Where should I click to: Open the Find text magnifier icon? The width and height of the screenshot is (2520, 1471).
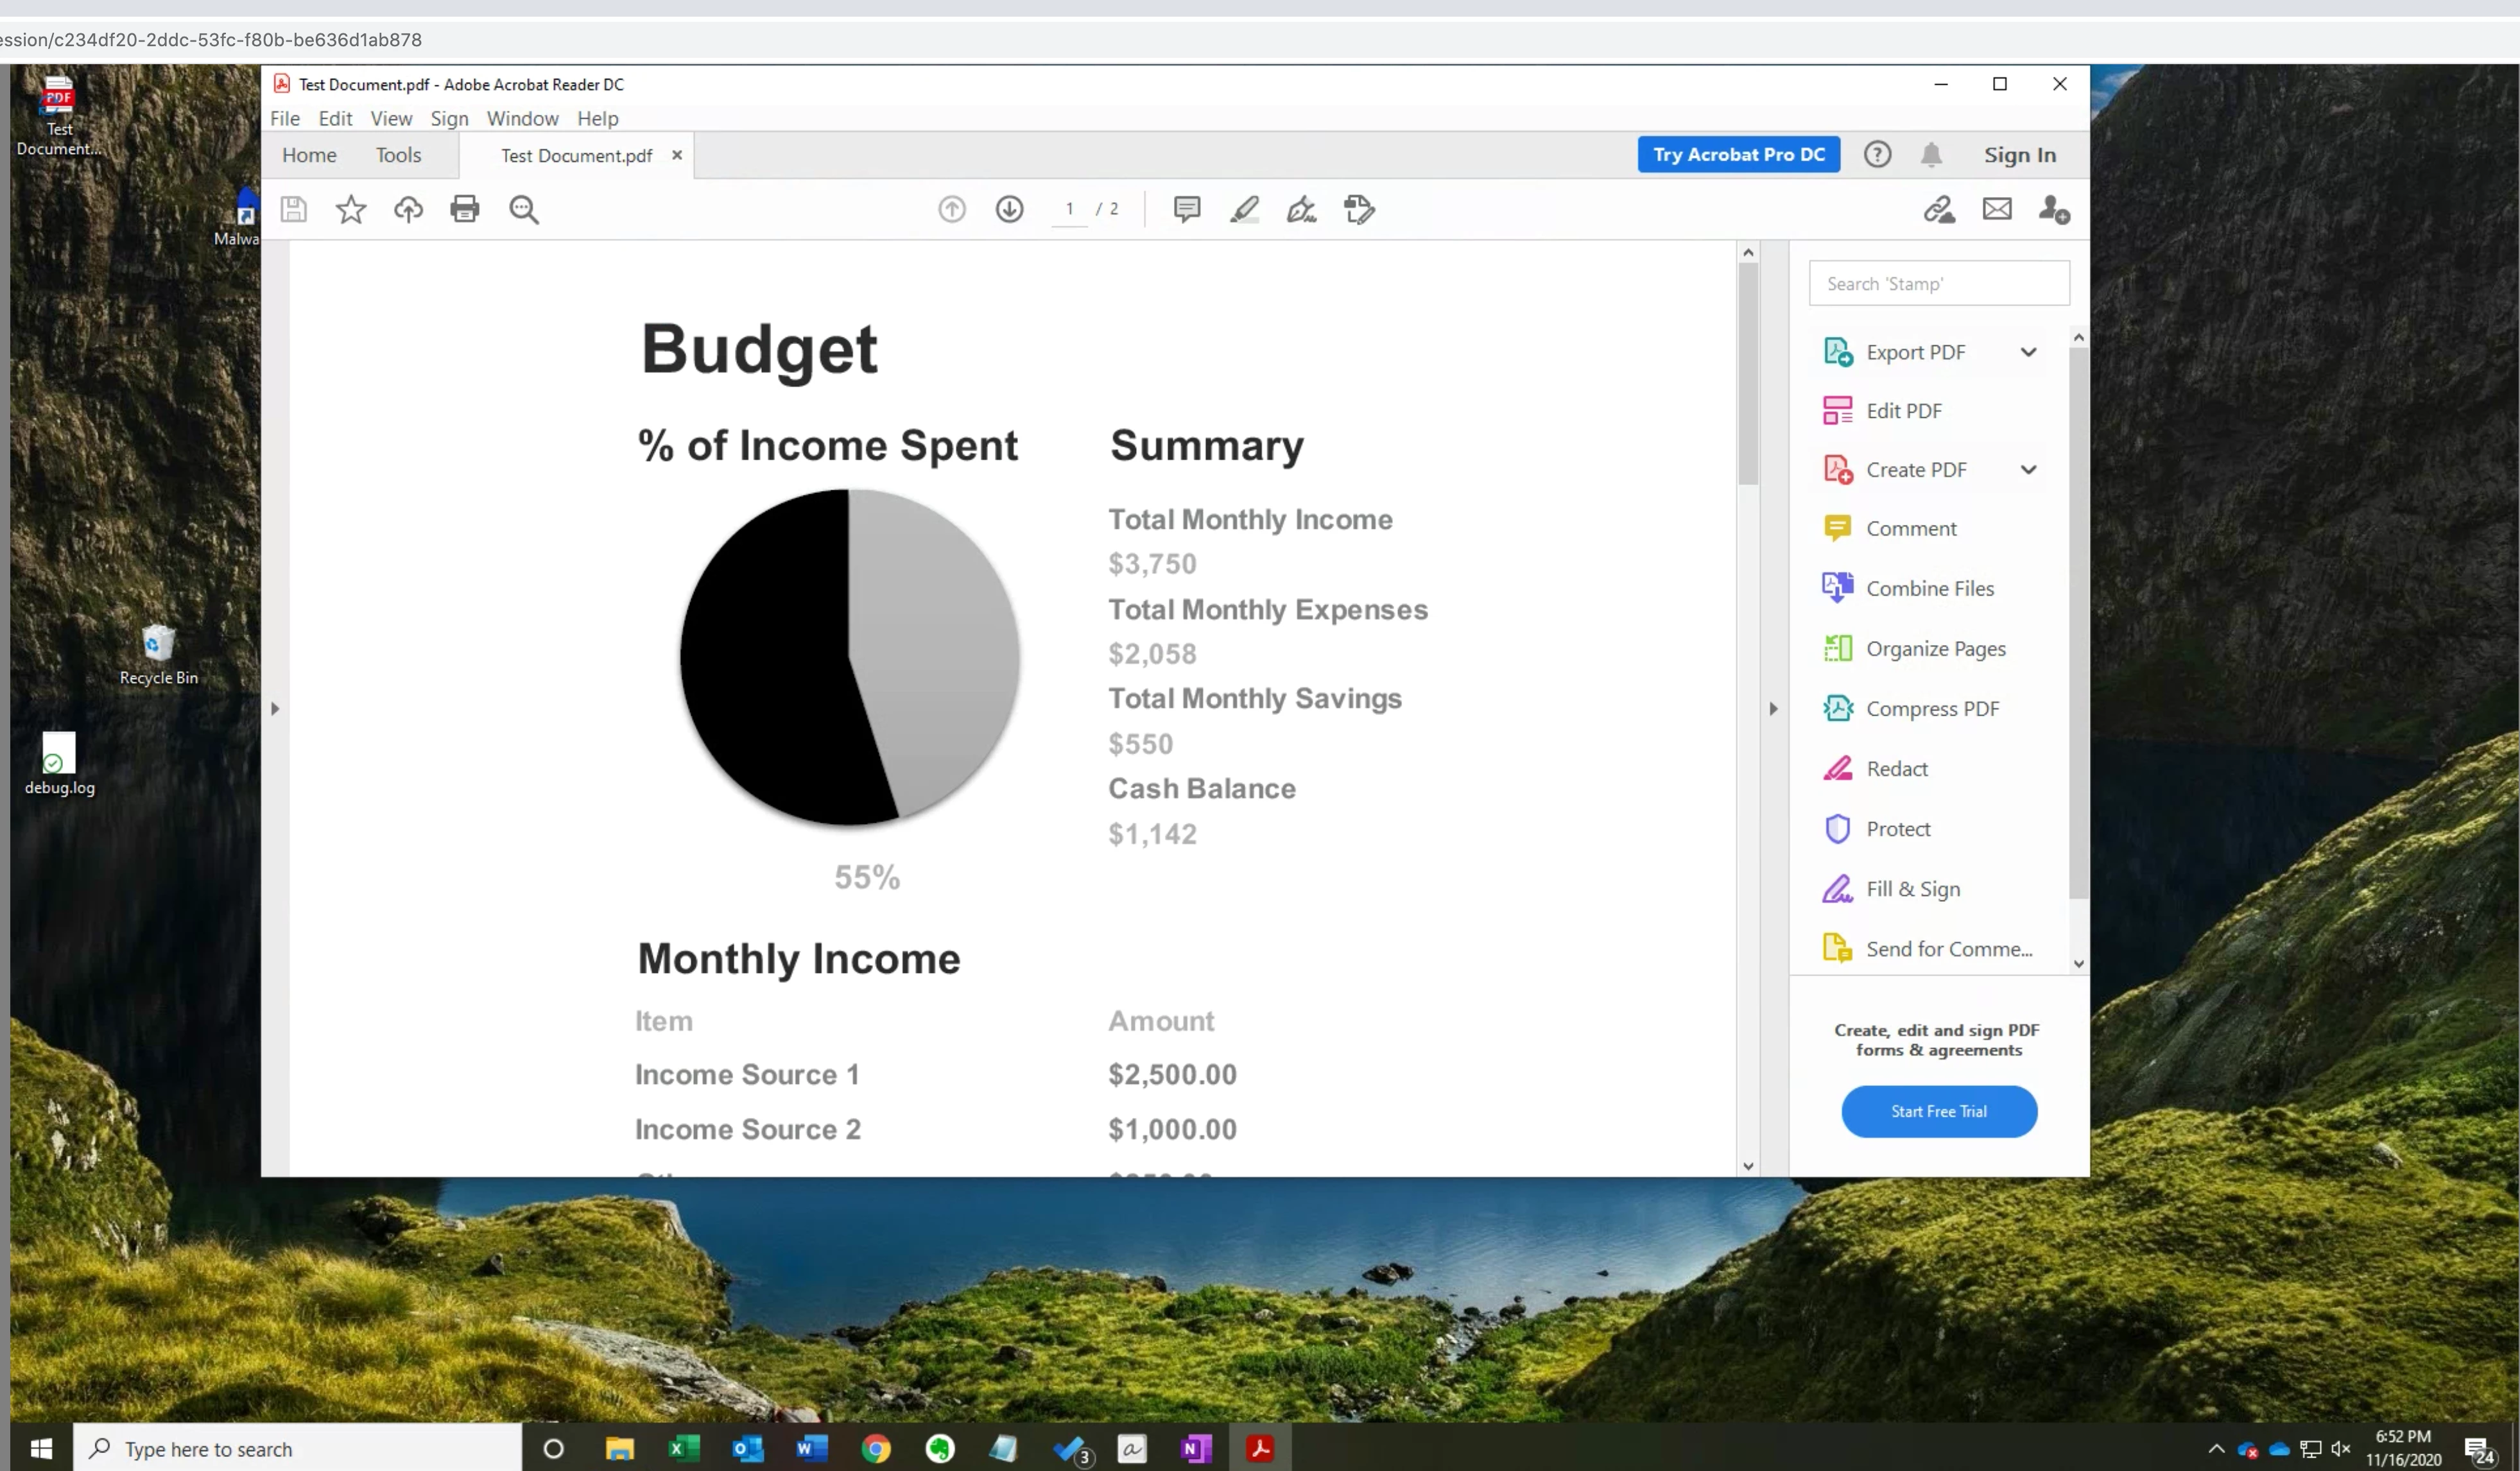click(x=523, y=209)
